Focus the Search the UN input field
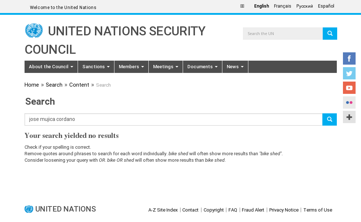 click(x=283, y=34)
